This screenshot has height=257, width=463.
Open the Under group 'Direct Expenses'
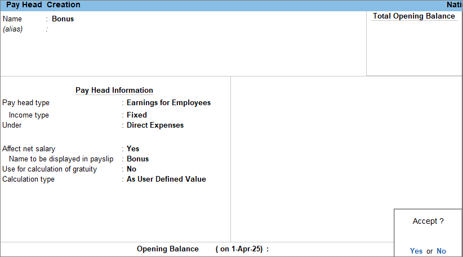(x=155, y=125)
